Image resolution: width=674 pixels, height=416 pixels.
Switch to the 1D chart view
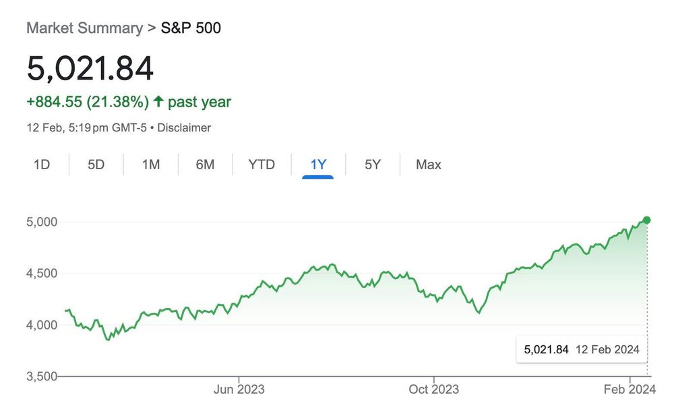(x=42, y=164)
